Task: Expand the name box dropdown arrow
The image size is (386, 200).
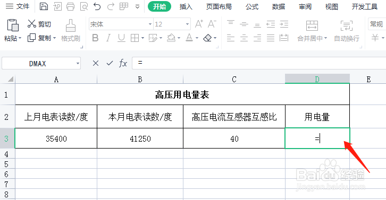Action: [x=78, y=64]
